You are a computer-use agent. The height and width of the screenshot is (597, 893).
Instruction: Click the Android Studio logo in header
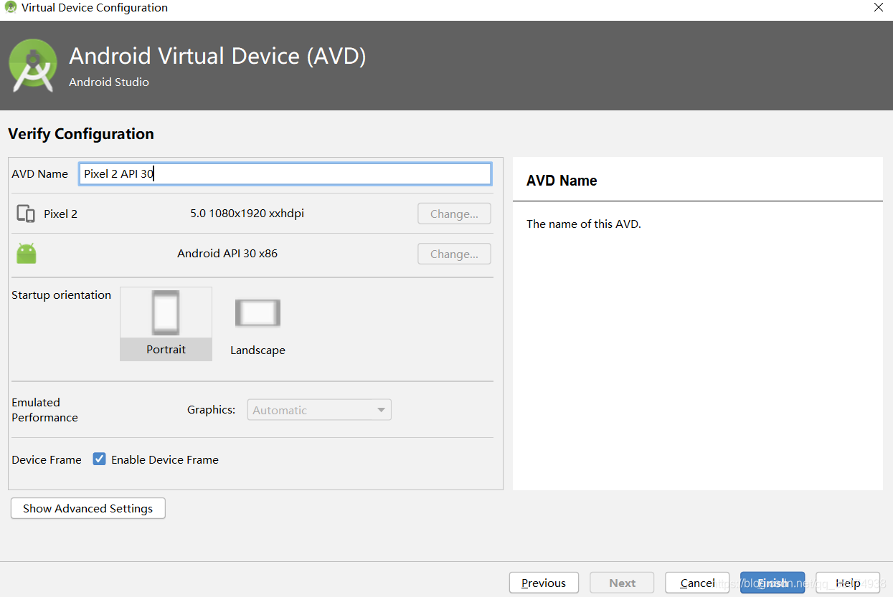coord(33,65)
